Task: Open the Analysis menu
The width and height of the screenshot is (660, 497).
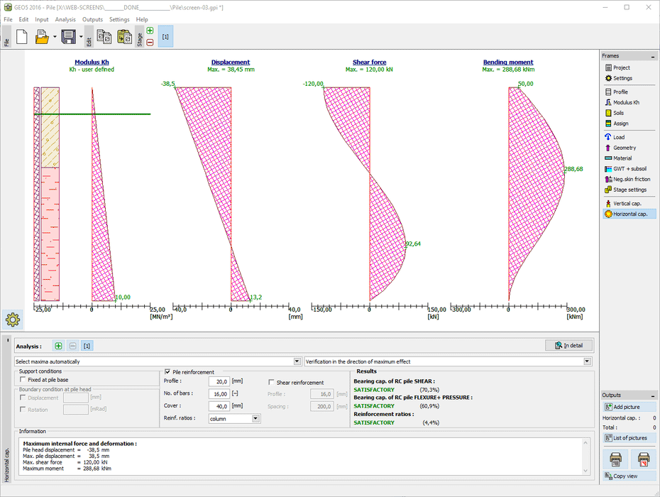Action: coord(65,20)
